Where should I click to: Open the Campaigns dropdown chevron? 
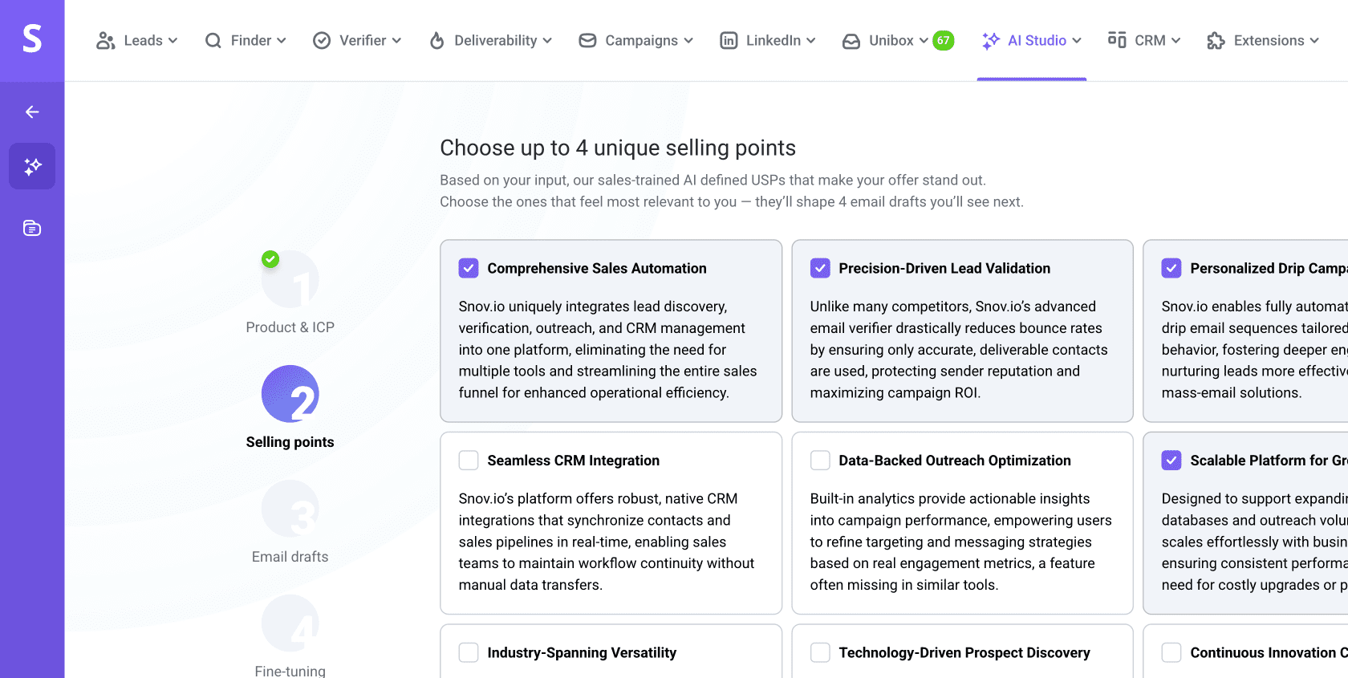(x=688, y=41)
